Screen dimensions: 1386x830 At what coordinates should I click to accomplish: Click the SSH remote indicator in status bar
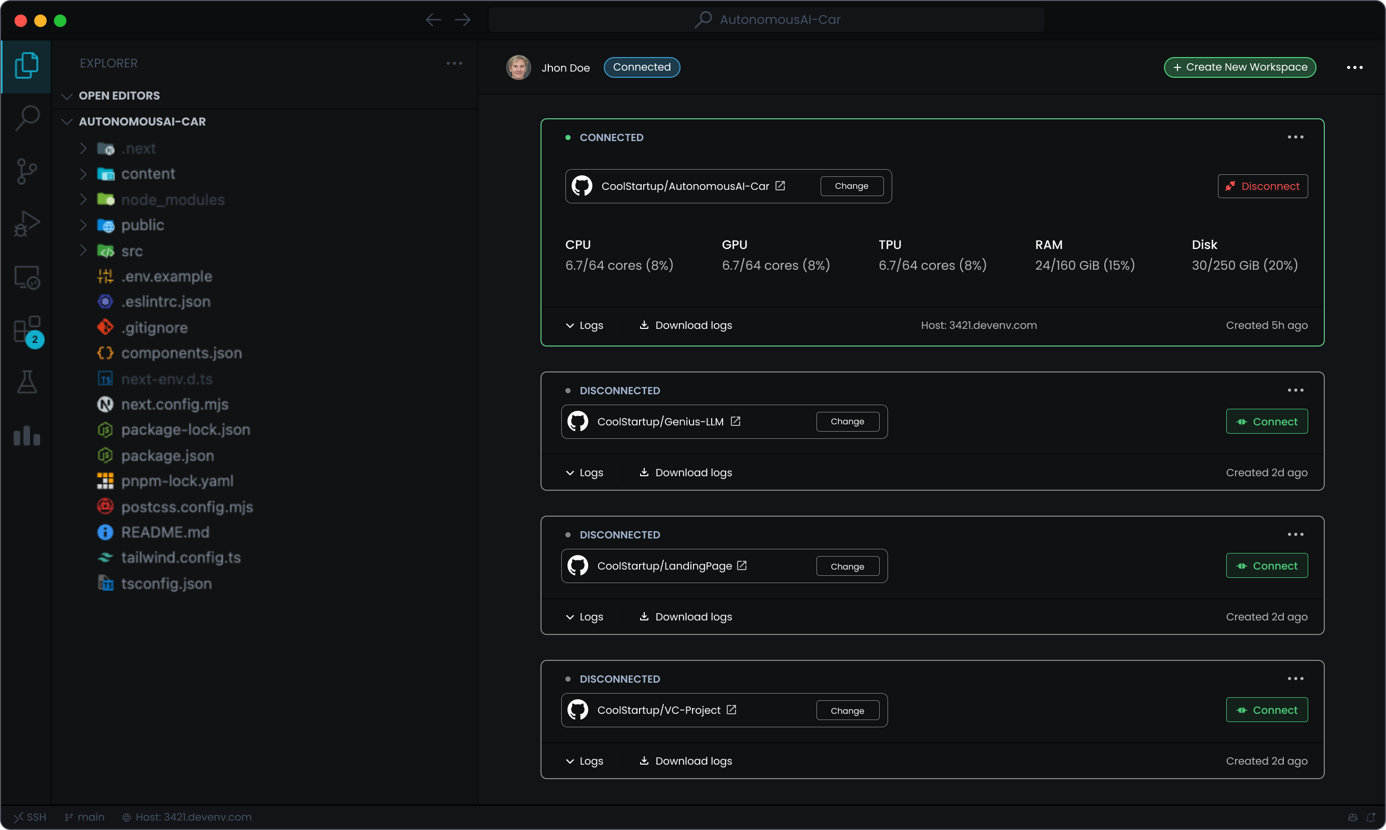pos(30,817)
